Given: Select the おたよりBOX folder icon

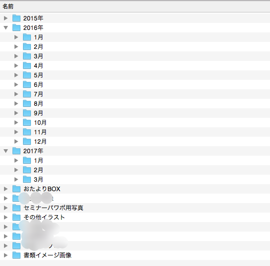Looking at the screenshot, I should tap(16, 189).
